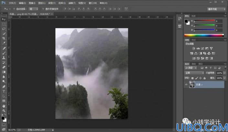Select the Move tool in toolbox
228x132 pixels.
pos(4,19)
